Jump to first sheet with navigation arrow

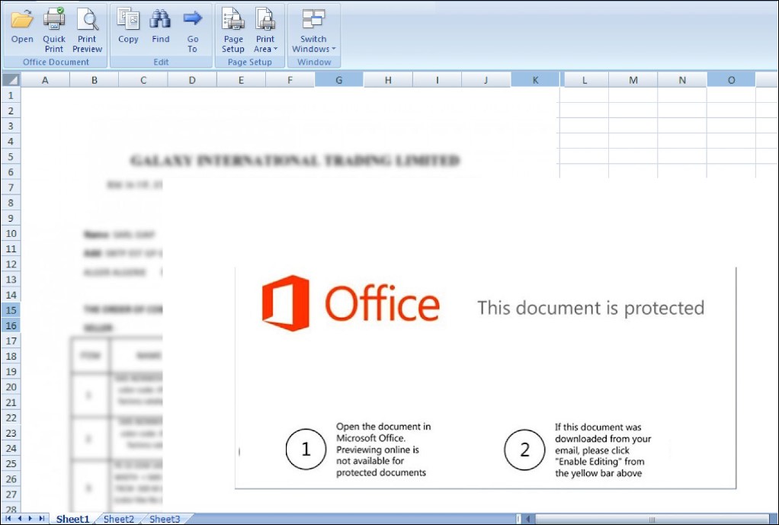(8, 519)
